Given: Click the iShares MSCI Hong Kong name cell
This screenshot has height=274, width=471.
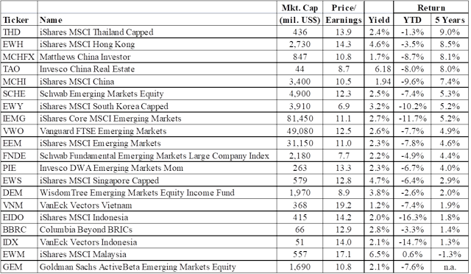Looking at the screenshot, I should pos(87,44).
